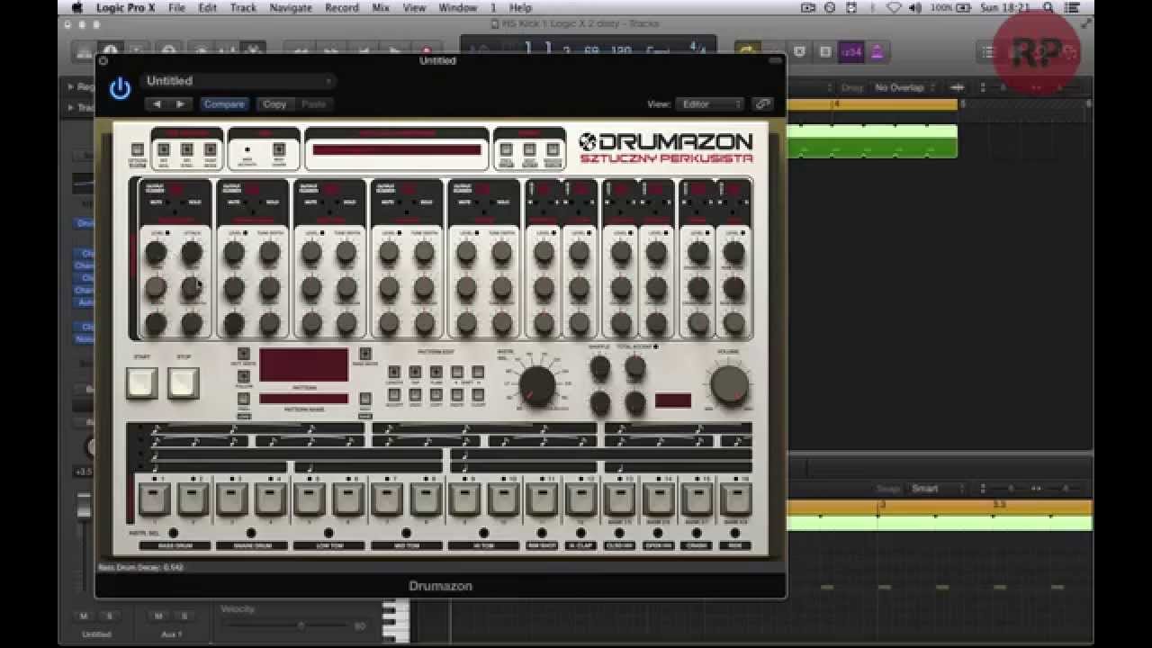Click Drumazon Options button at top left
This screenshot has height=648, width=1152.
coord(137,150)
